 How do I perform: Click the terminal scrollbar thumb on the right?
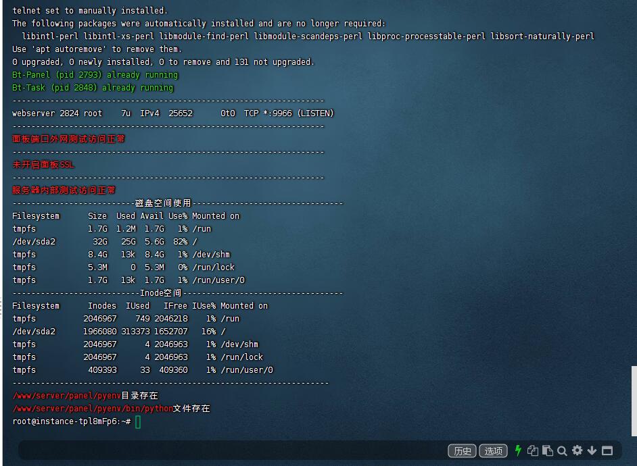[634, 400]
